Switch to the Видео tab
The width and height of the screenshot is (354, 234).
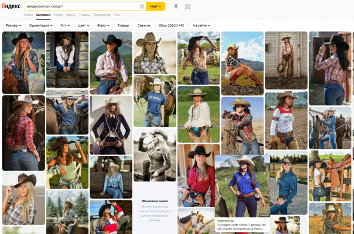[x=58, y=15]
